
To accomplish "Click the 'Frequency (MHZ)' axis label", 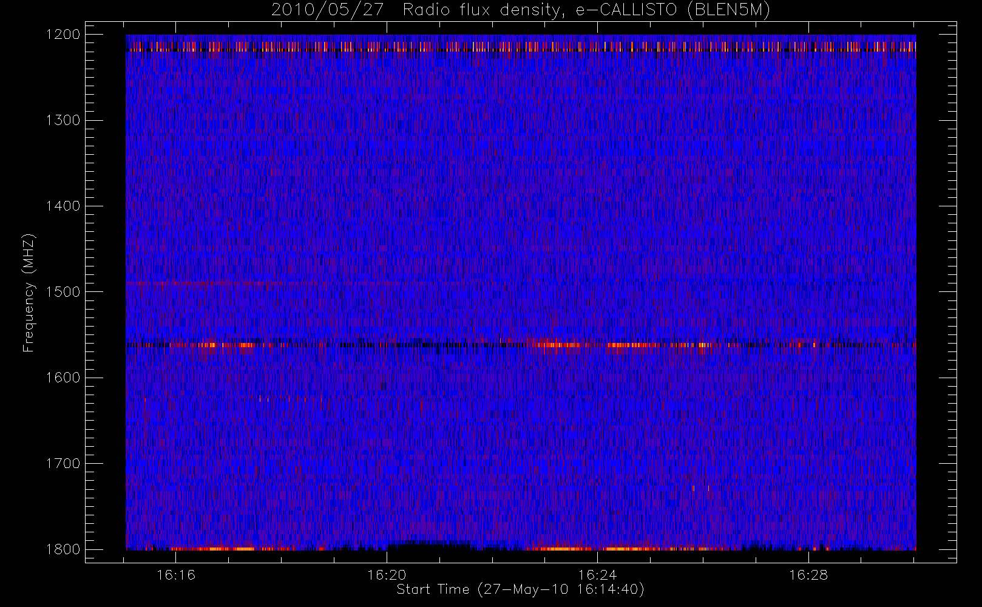I will (x=28, y=293).
